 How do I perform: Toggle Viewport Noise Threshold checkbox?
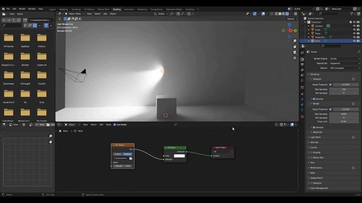(330, 85)
